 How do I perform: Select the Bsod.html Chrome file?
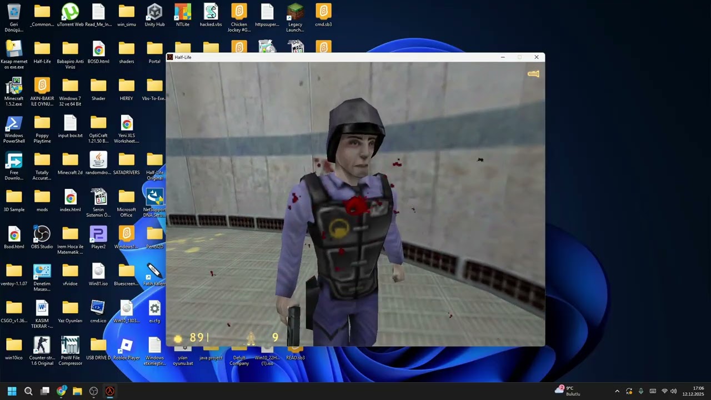(14, 238)
